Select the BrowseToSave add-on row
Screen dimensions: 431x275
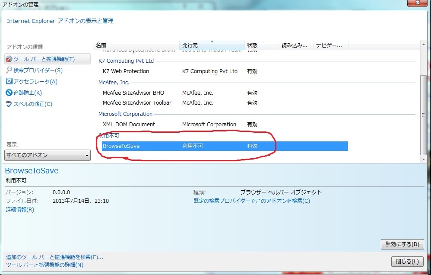tap(225, 146)
